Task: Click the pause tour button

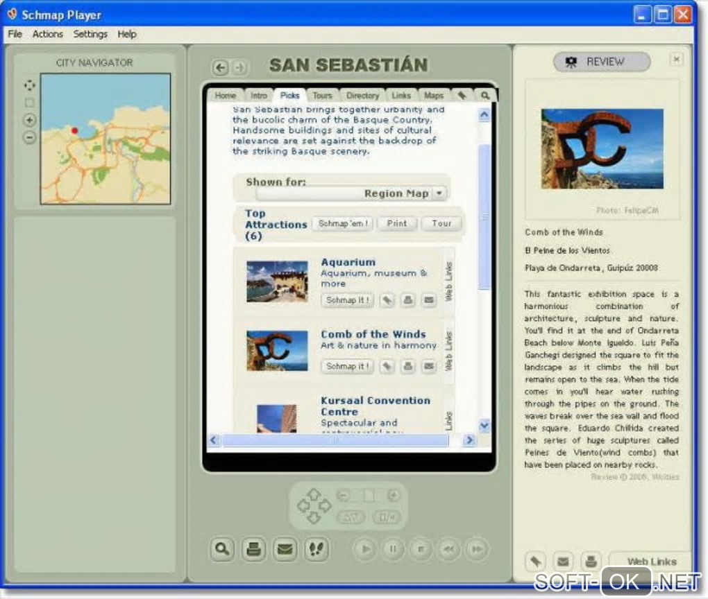Action: point(393,549)
